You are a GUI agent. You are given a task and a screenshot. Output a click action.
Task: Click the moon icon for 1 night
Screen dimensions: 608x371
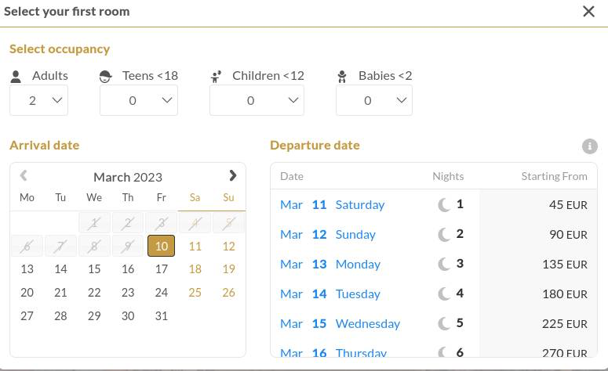click(444, 205)
